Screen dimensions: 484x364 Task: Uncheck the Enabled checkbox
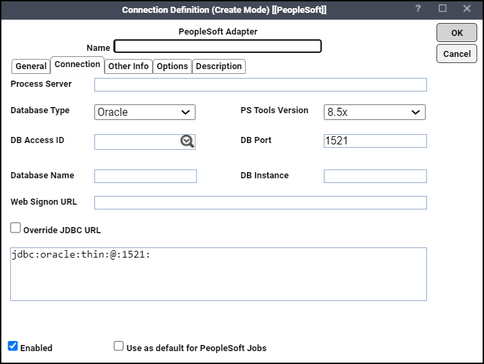(x=13, y=346)
